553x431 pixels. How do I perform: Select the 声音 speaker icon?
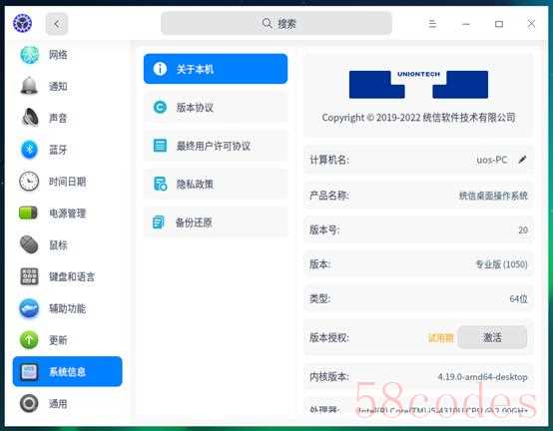point(30,118)
